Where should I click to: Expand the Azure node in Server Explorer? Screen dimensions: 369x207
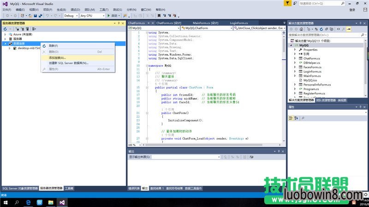pos(5,34)
